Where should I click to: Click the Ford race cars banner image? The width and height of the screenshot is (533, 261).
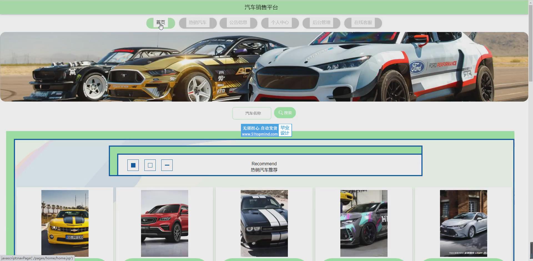click(264, 67)
